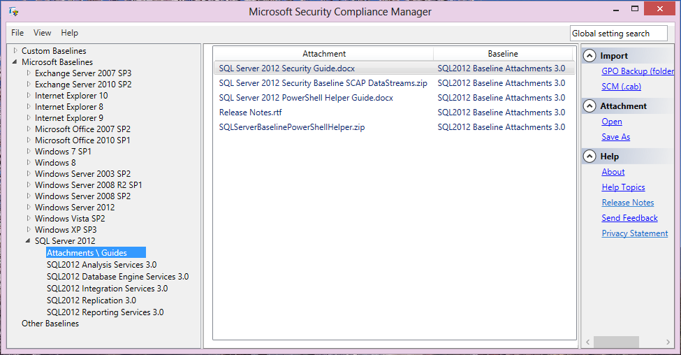Collapse the Microsoft Baselines tree node
The image size is (681, 355).
tap(15, 62)
